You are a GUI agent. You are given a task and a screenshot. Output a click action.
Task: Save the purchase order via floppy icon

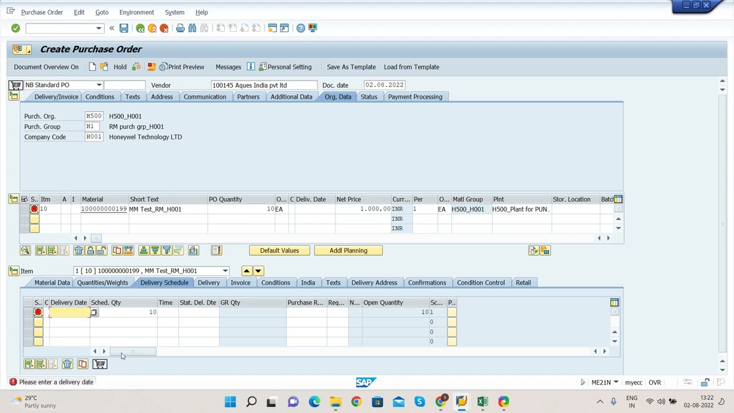tap(124, 28)
